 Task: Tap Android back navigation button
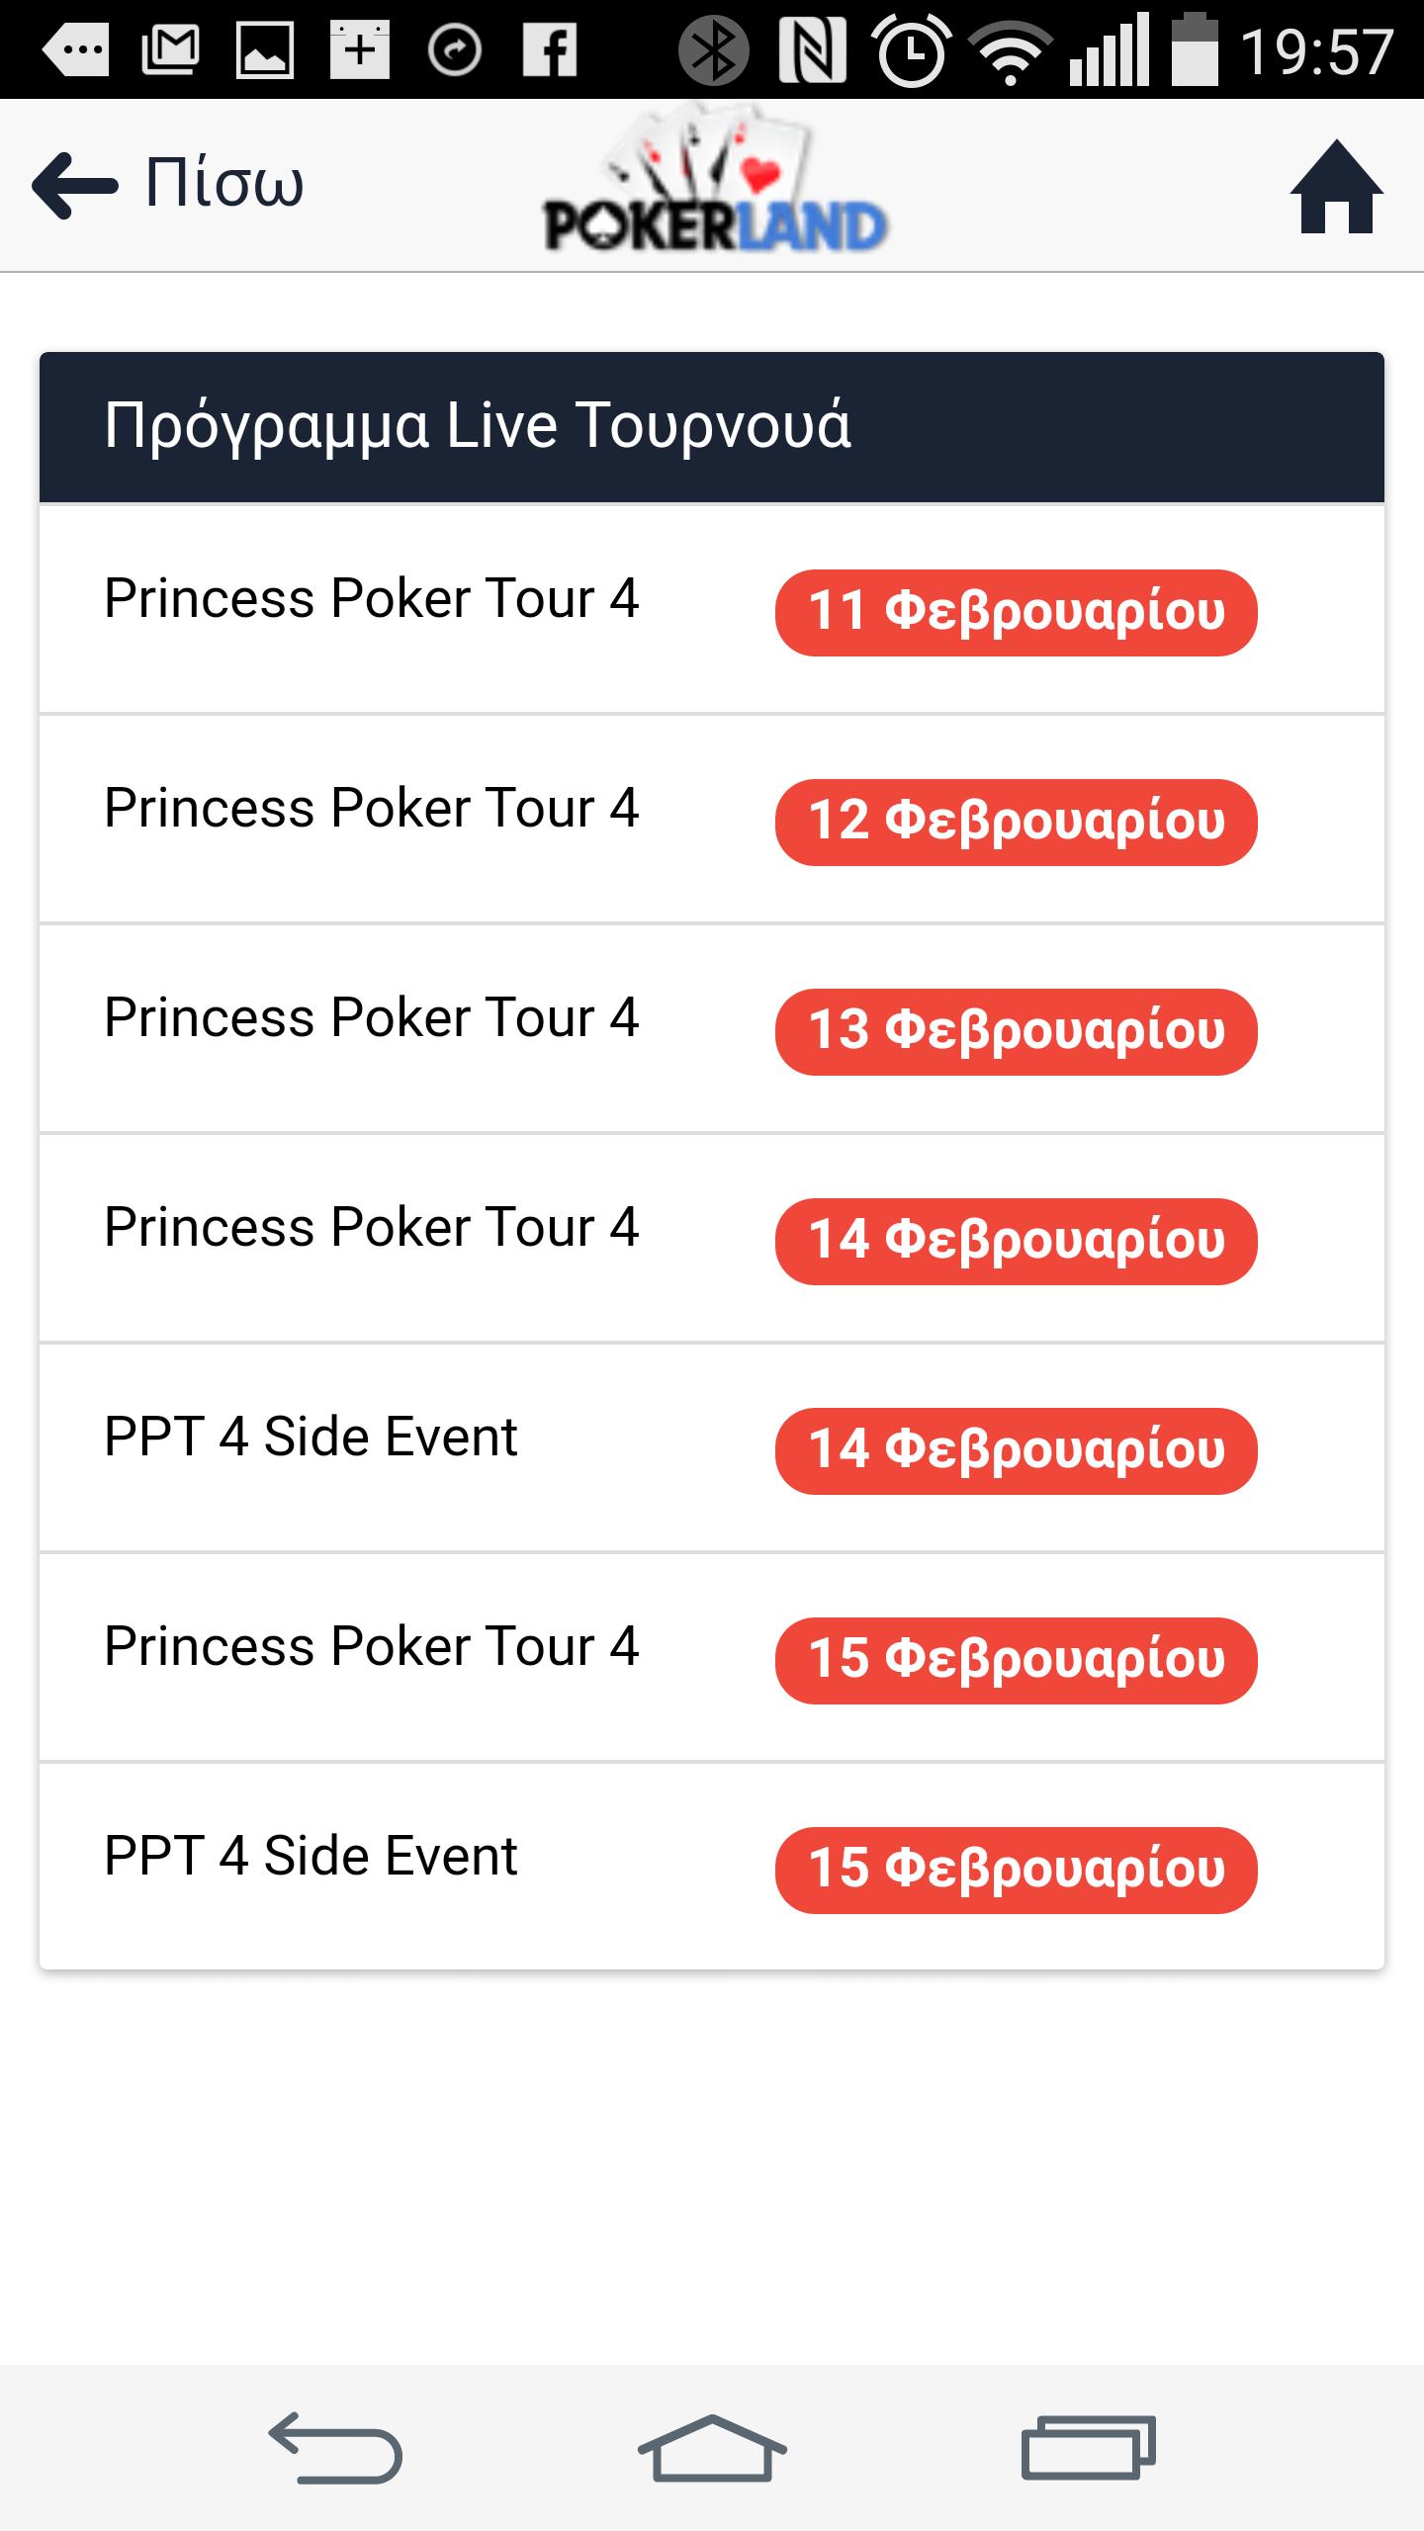pos(335,2448)
